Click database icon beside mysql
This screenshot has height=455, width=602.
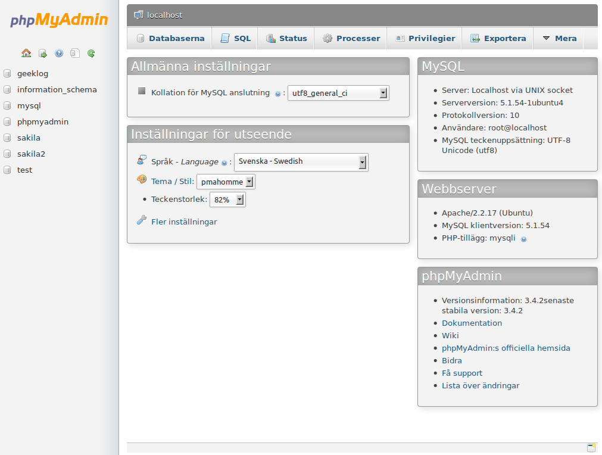click(x=7, y=105)
